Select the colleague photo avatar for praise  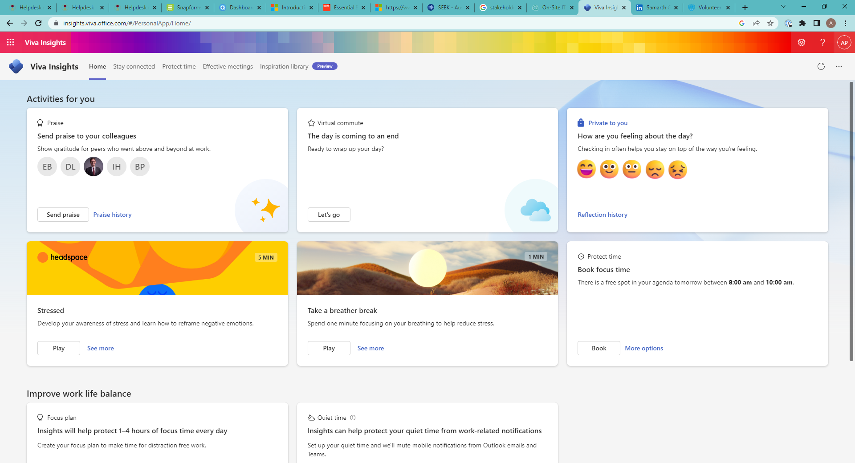point(94,167)
